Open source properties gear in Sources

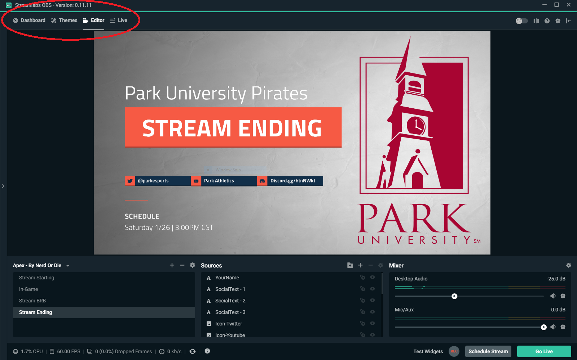coord(380,265)
